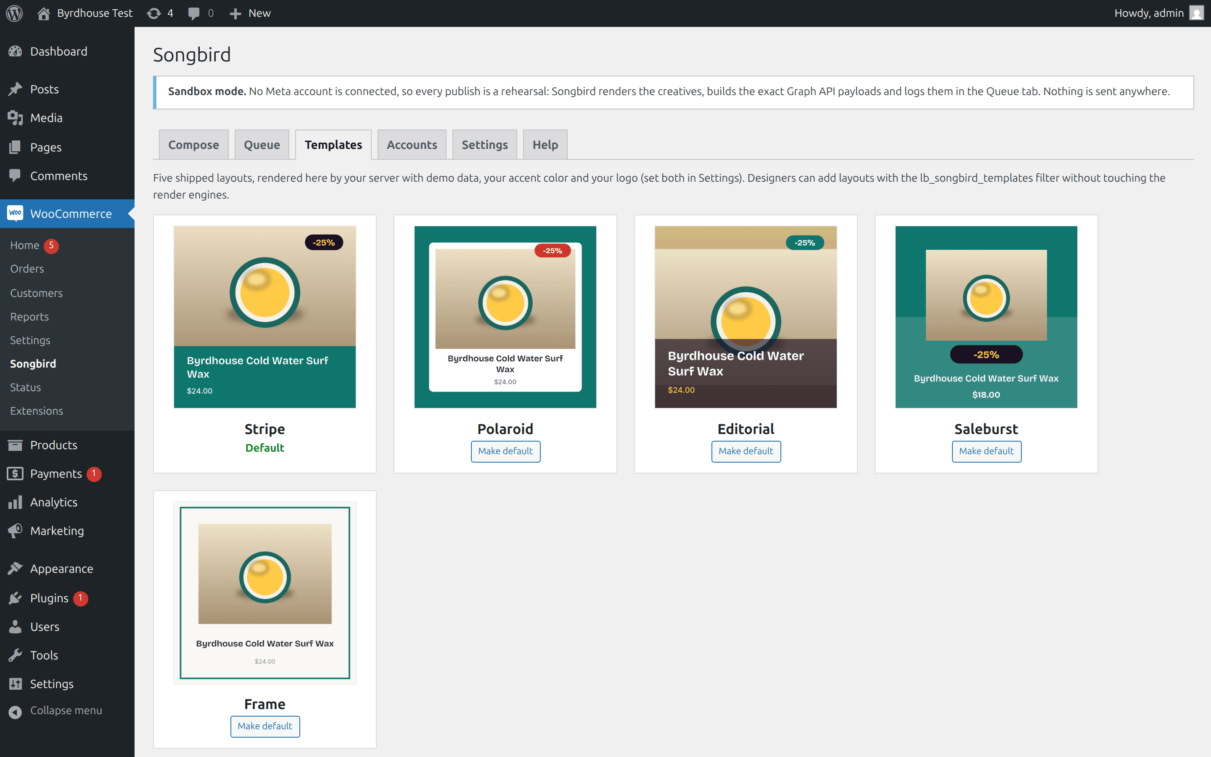Open the Songbird Settings tab
The width and height of the screenshot is (1211, 757).
[x=484, y=145]
